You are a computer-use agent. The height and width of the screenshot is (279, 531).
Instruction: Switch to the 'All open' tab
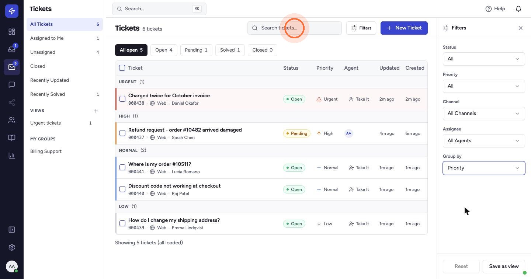[131, 50]
